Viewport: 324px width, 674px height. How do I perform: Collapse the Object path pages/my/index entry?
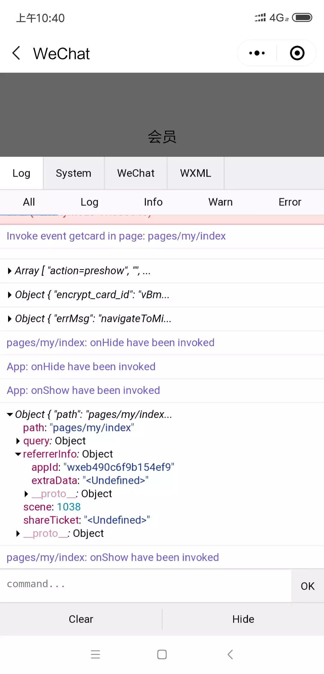point(10,415)
